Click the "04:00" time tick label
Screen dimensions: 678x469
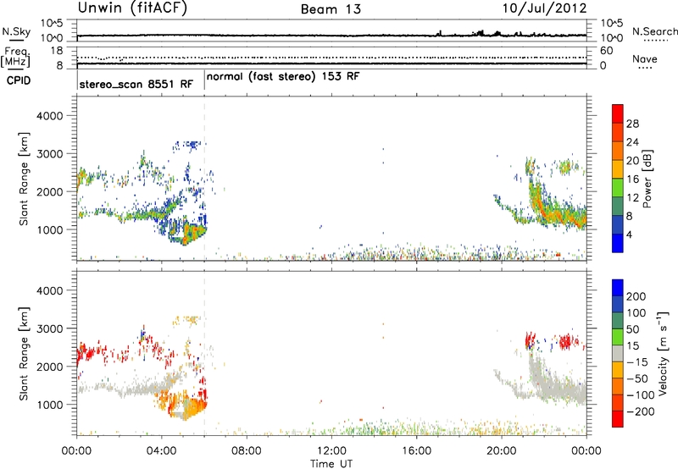click(x=162, y=451)
